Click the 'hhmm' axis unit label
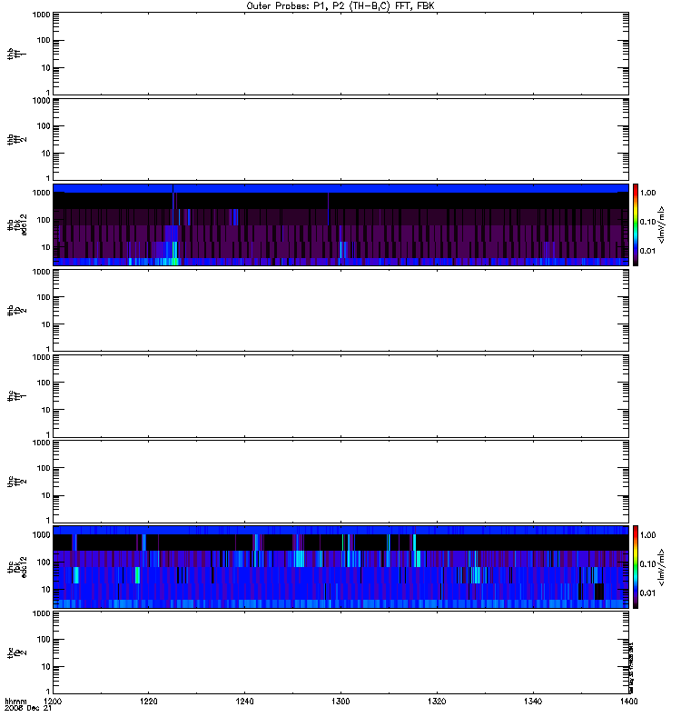The image size is (681, 727). [15, 701]
